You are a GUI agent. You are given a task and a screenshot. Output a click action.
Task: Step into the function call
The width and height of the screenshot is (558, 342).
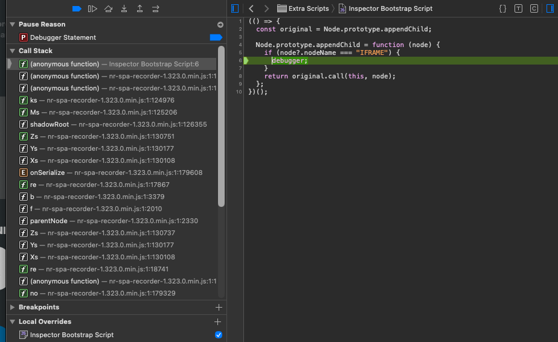pyautogui.click(x=124, y=8)
